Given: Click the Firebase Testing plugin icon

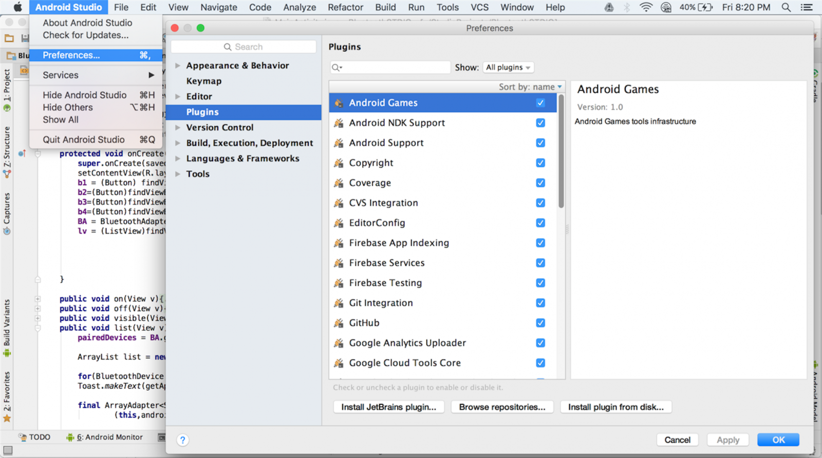Looking at the screenshot, I should (x=339, y=283).
